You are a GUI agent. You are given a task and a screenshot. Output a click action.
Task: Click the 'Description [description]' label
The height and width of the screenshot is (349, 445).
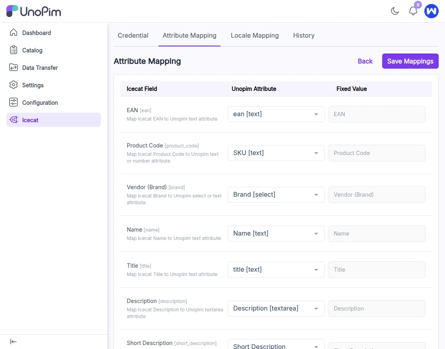click(157, 301)
